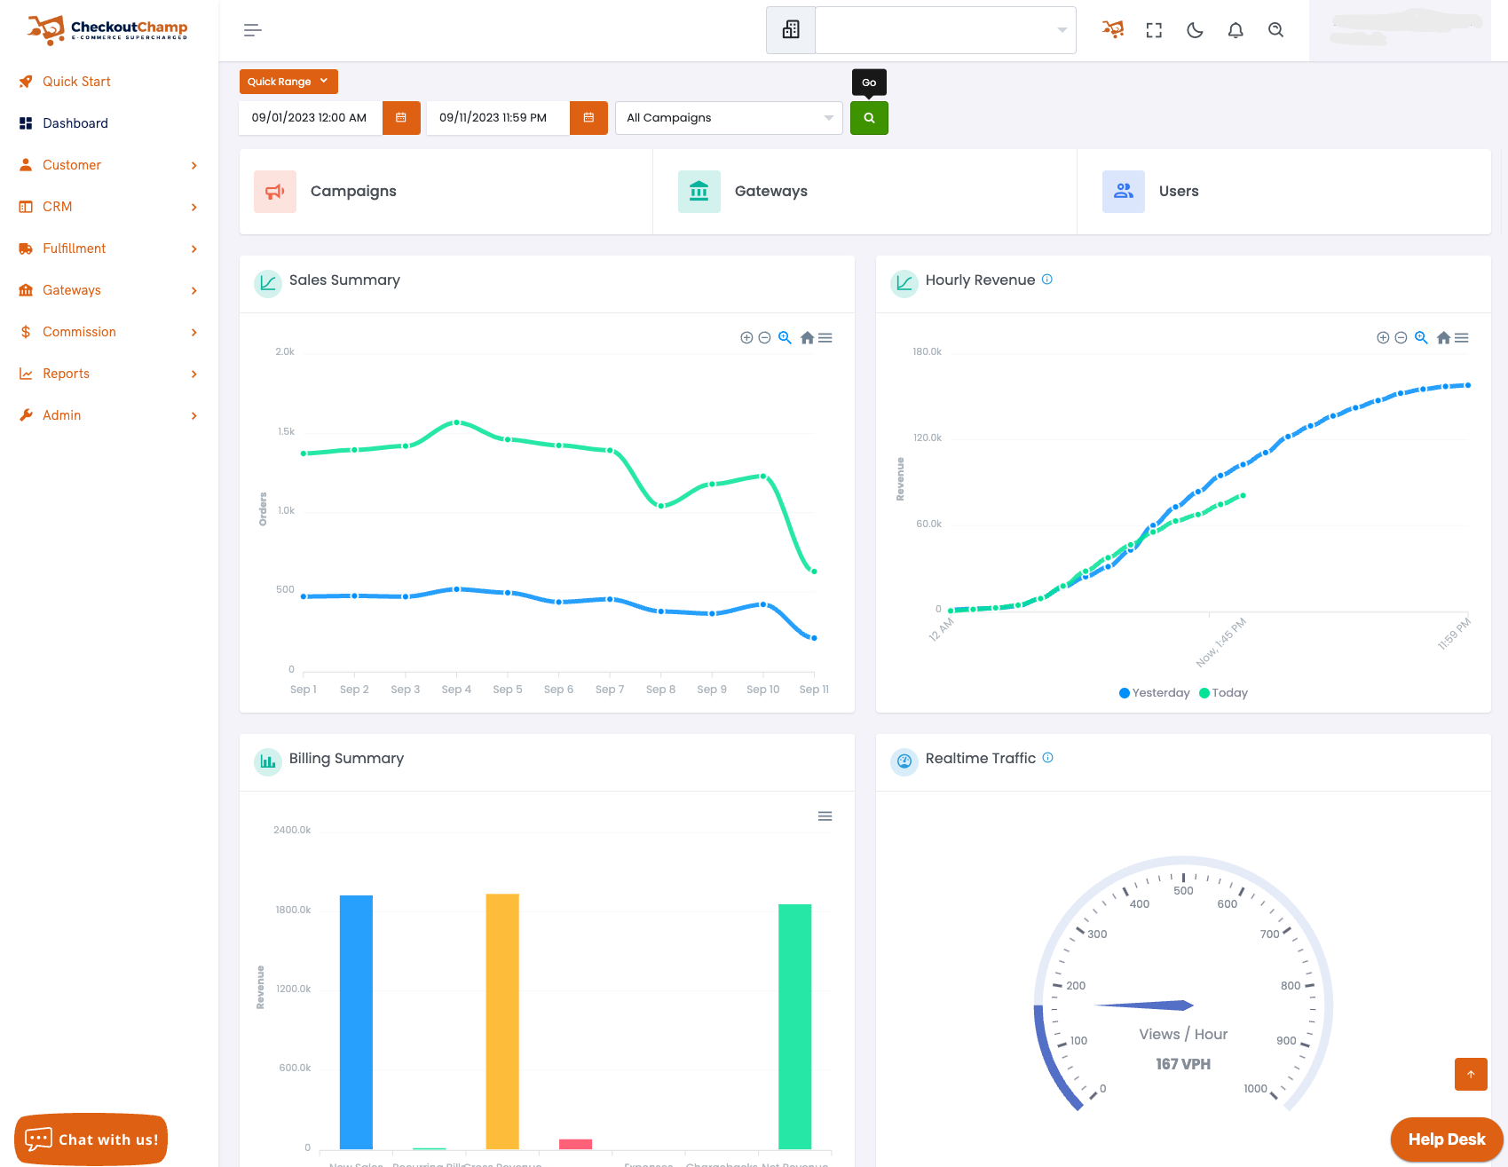Zoom out on Hourly Revenue chart
This screenshot has height=1167, width=1508.
pos(1401,338)
